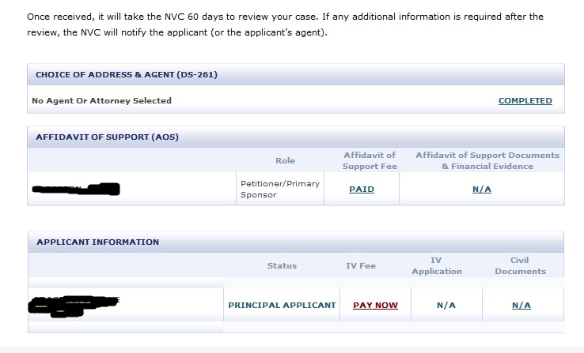The width and height of the screenshot is (584, 353).
Task: Click the Role column header
Action: click(x=285, y=161)
